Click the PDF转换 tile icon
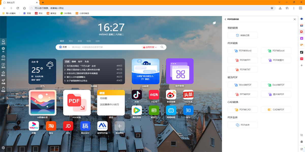This screenshot has height=152, width=305. (77, 102)
